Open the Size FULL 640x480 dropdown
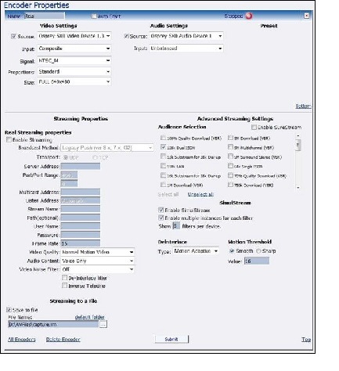The width and height of the screenshot is (339, 371). [x=74, y=81]
